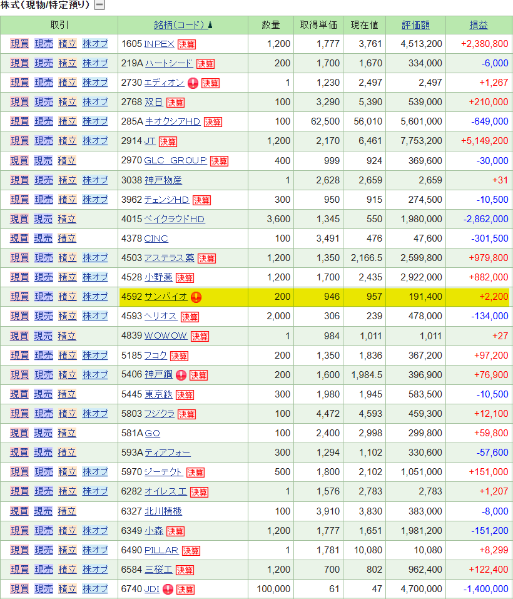Click 現買 for 593A ティアフォー
This screenshot has width=513, height=599.
[19, 453]
